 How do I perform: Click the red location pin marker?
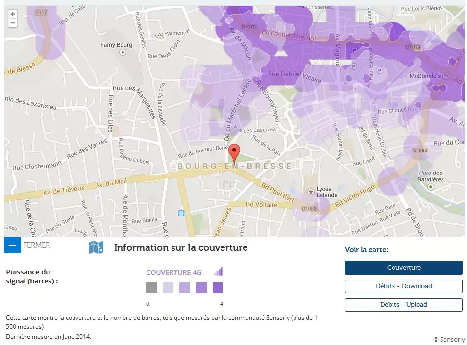pyautogui.click(x=235, y=153)
